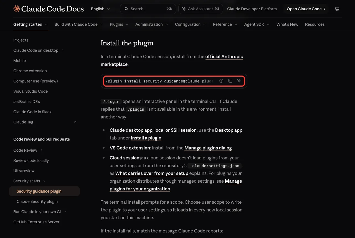
Task: Open the Claude Developer Platform link
Action: 252,9
